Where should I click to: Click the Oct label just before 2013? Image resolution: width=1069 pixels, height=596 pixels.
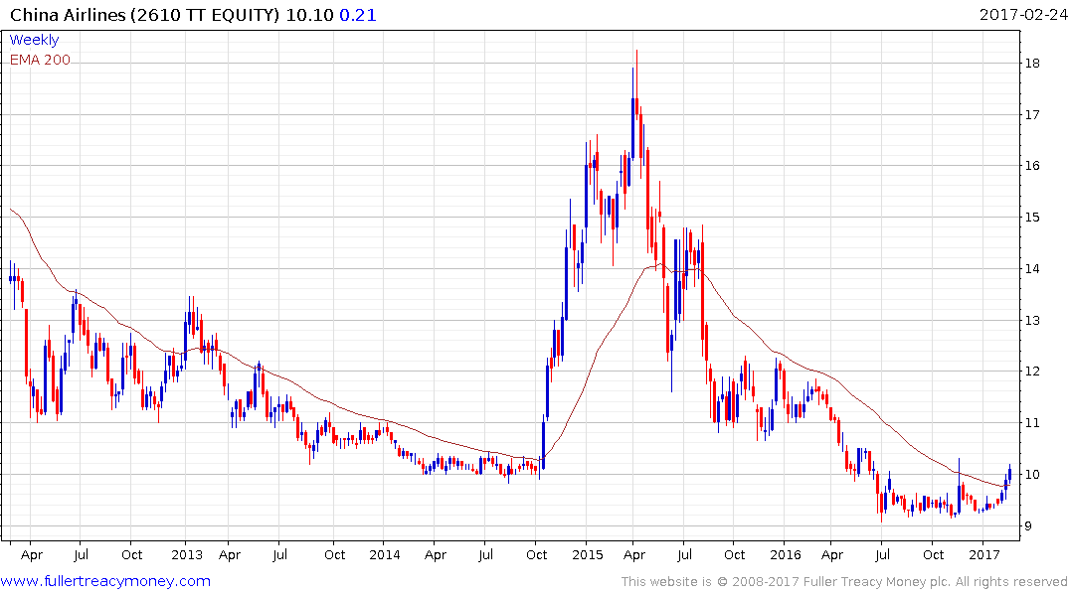(x=131, y=554)
